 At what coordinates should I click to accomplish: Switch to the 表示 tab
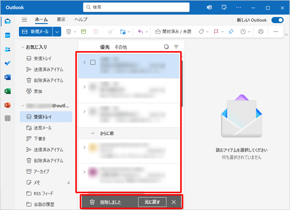61,19
